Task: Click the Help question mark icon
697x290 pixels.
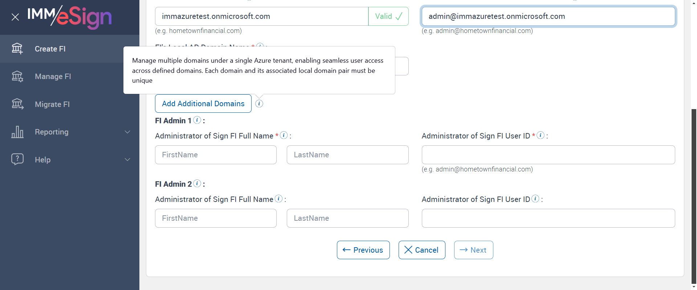Action: click(x=17, y=159)
